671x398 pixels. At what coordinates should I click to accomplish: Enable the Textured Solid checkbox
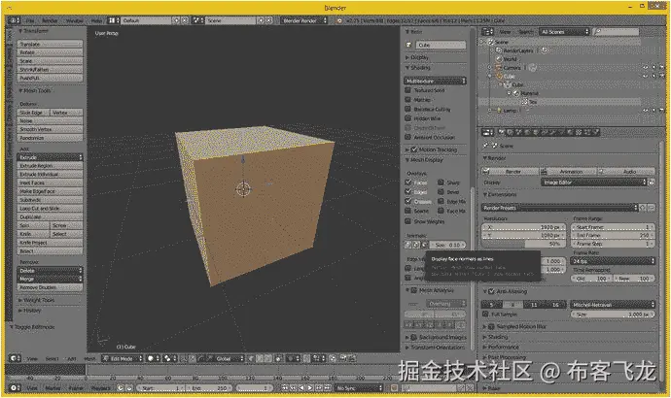(408, 90)
